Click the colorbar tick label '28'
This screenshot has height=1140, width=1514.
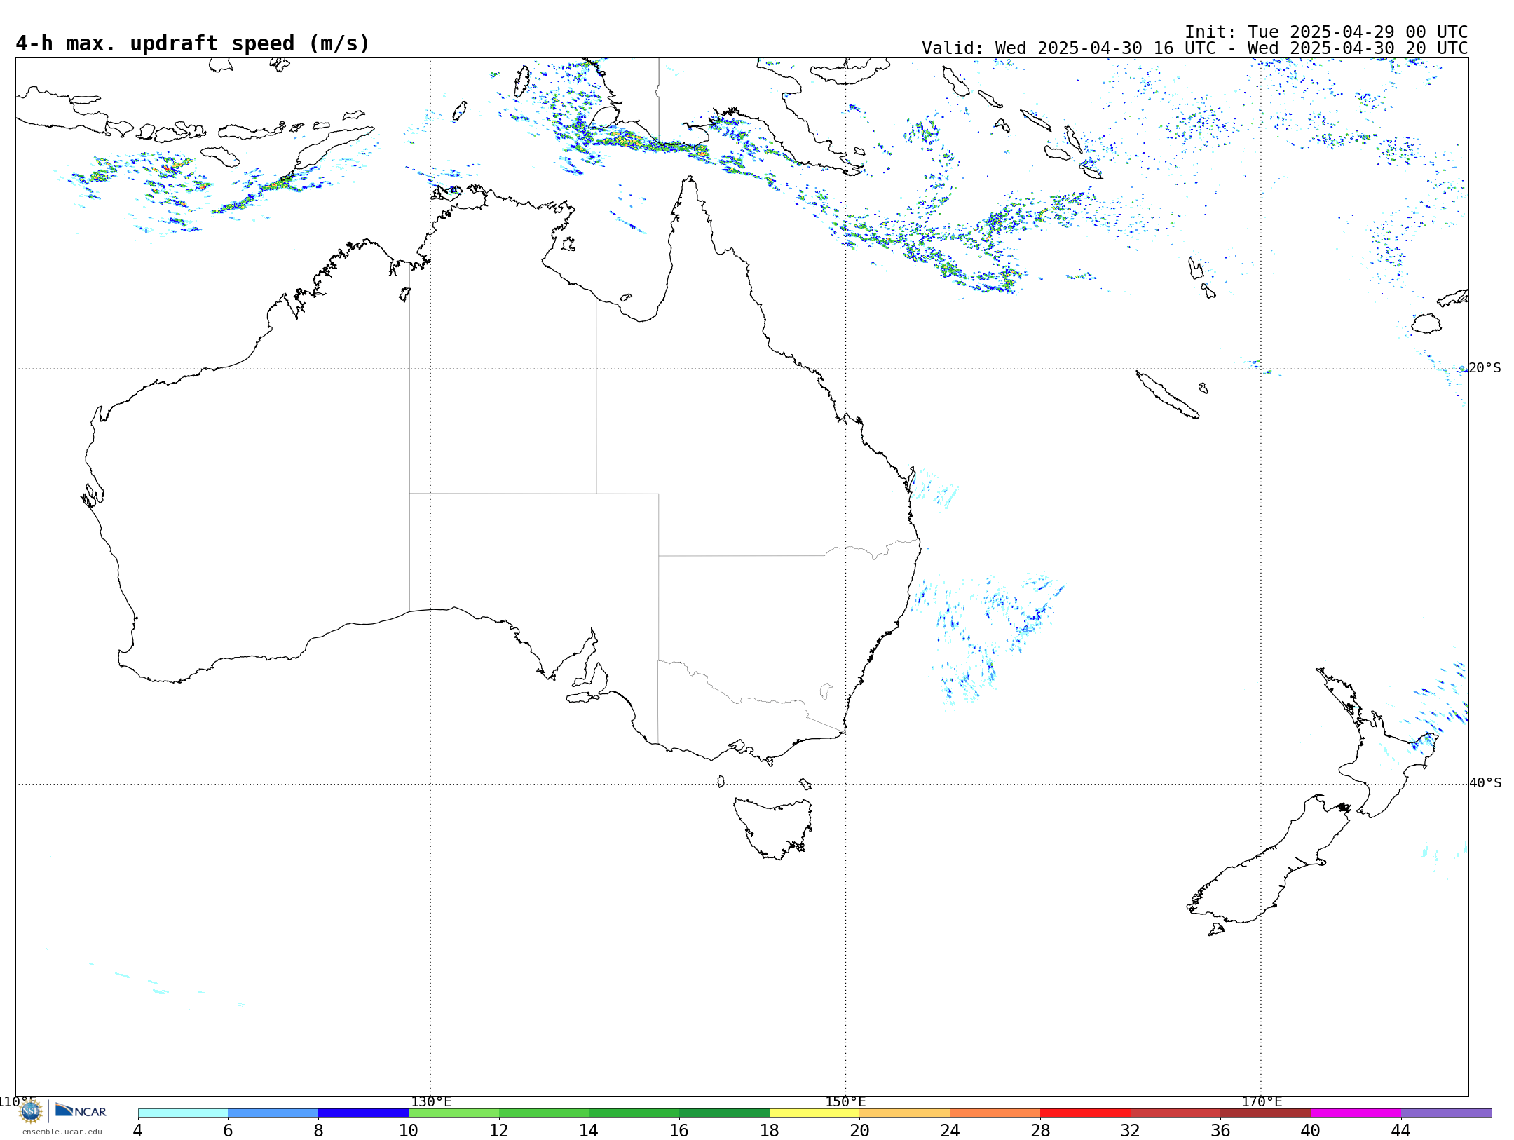1040,1130
